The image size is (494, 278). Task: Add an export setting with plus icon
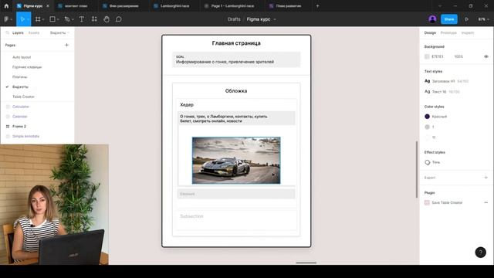486,178
